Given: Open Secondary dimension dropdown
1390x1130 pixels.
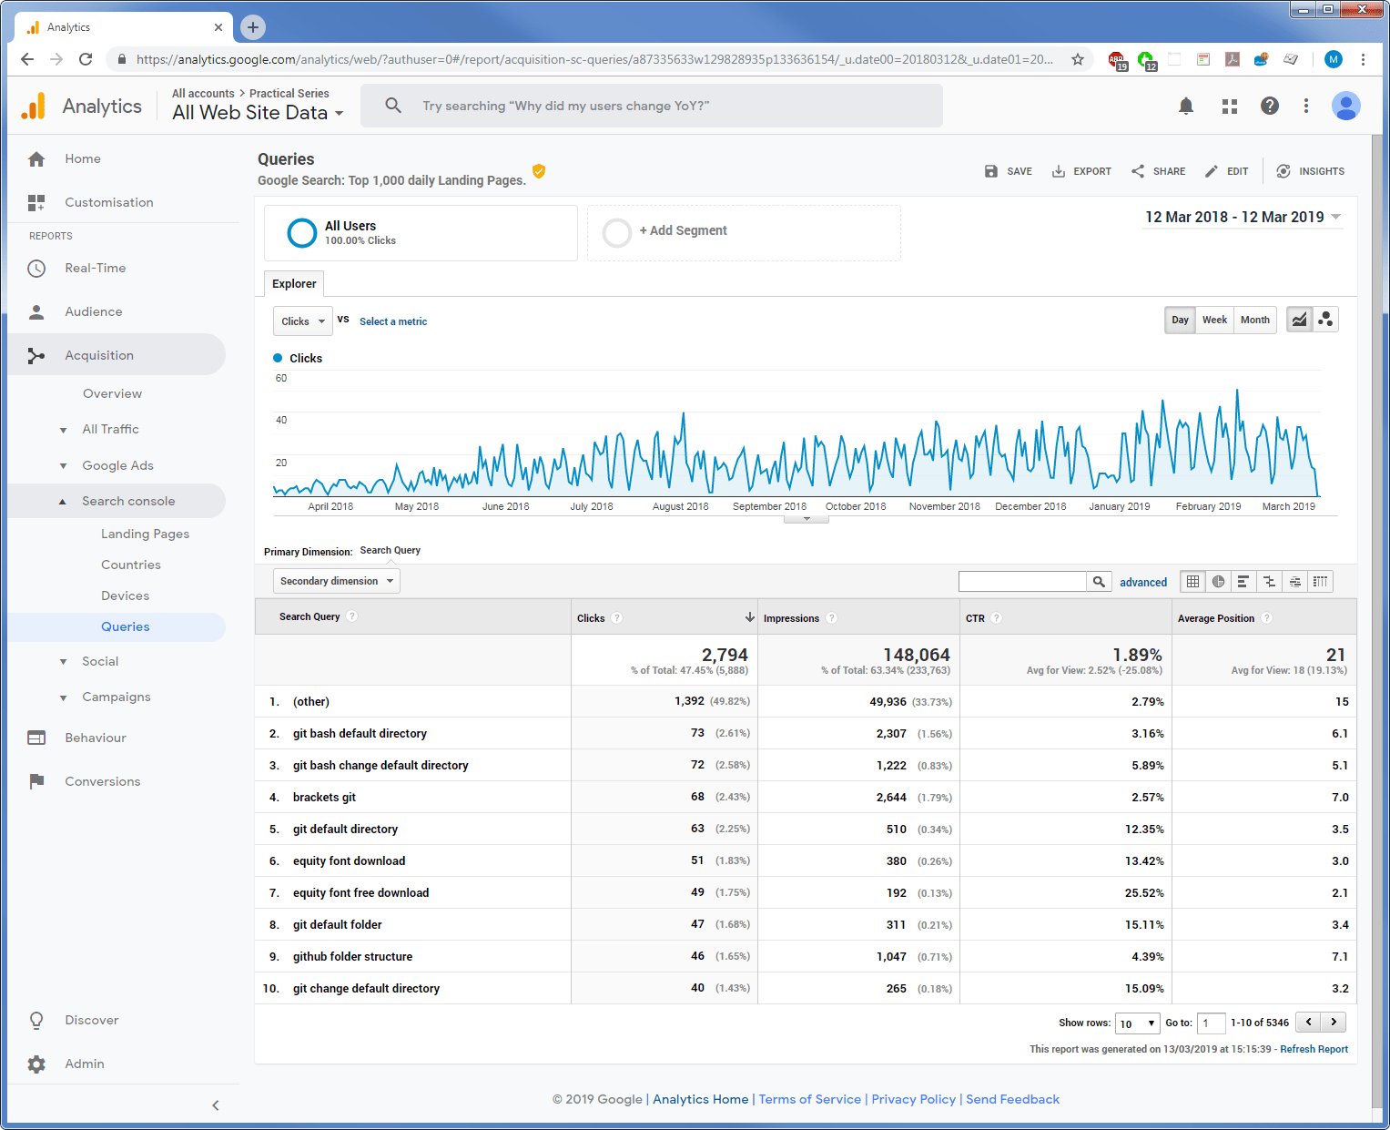Looking at the screenshot, I should click(337, 581).
